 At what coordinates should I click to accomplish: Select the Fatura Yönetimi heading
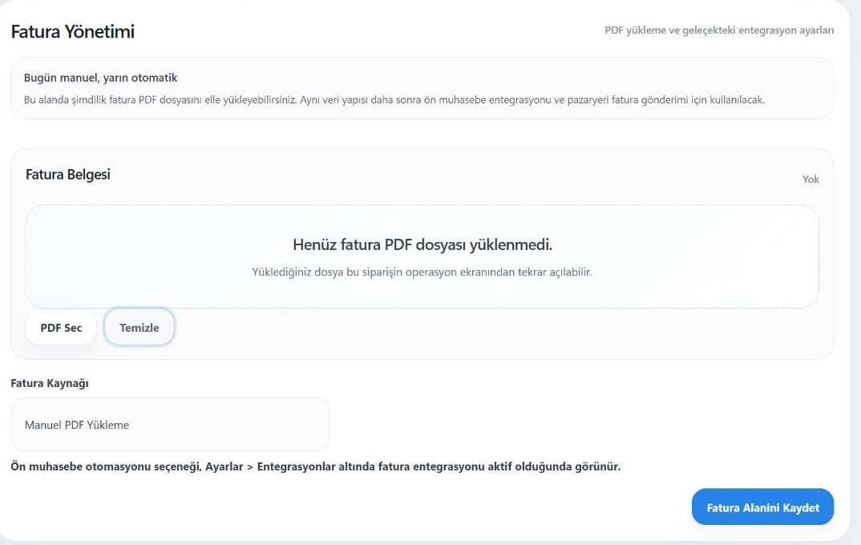pos(72,31)
